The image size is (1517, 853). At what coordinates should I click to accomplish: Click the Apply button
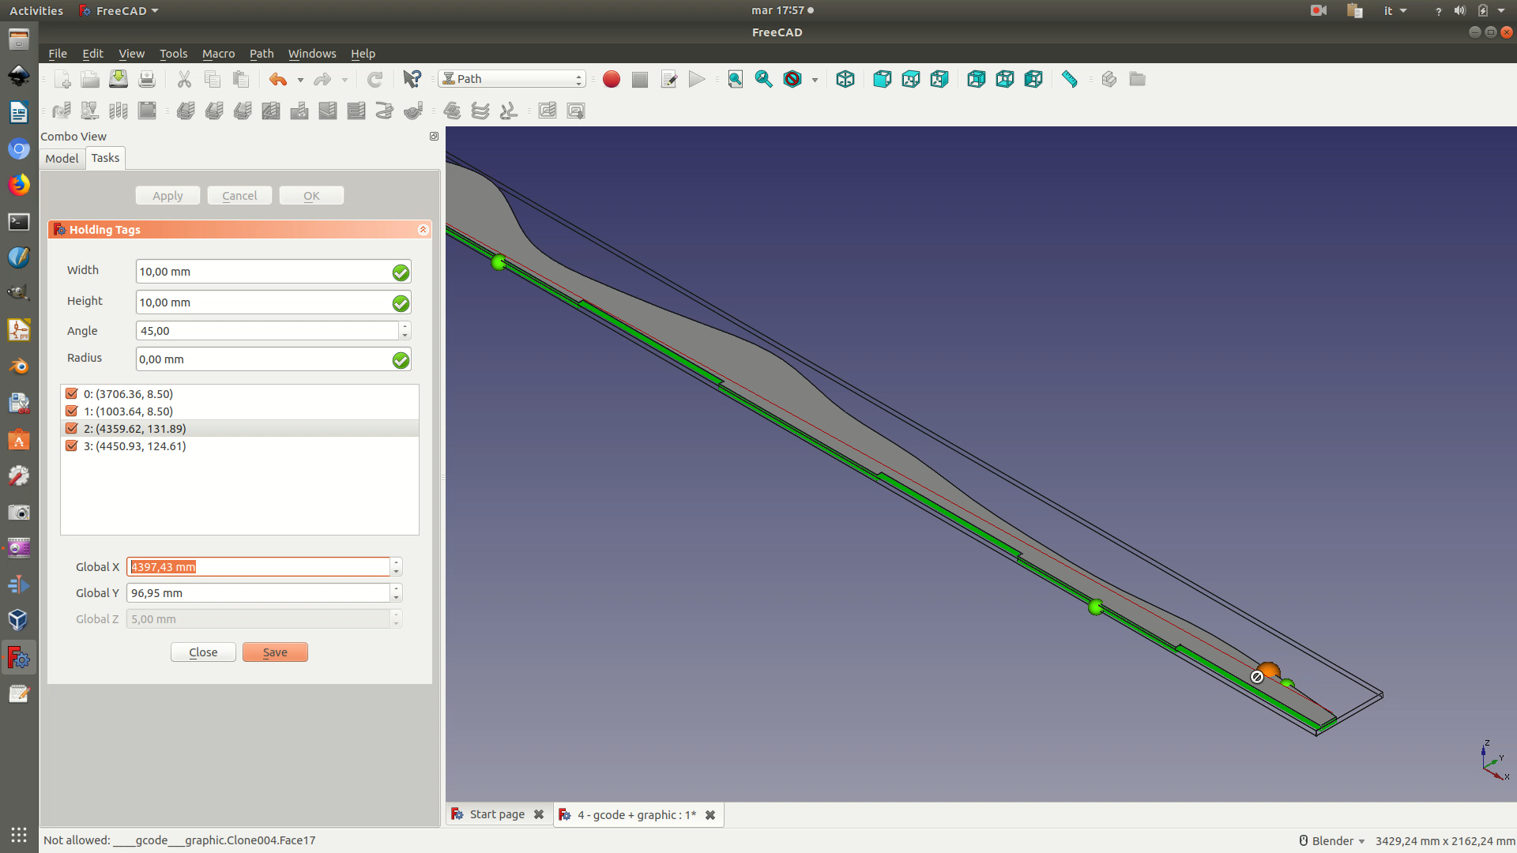(x=168, y=196)
